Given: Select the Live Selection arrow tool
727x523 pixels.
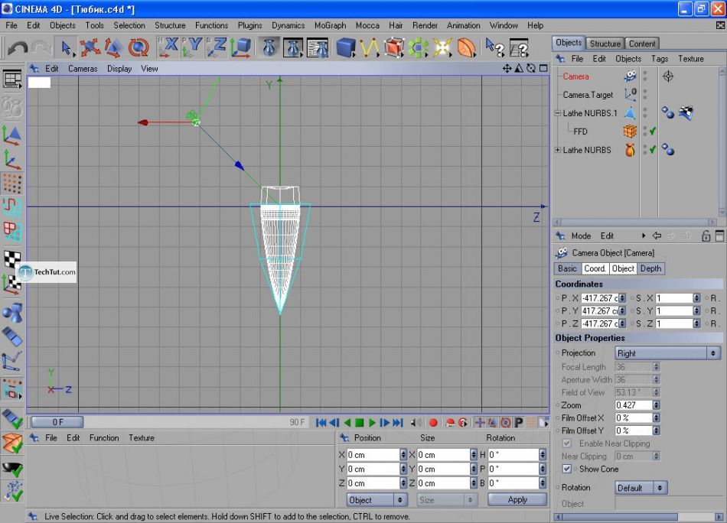Looking at the screenshot, I should 66,47.
